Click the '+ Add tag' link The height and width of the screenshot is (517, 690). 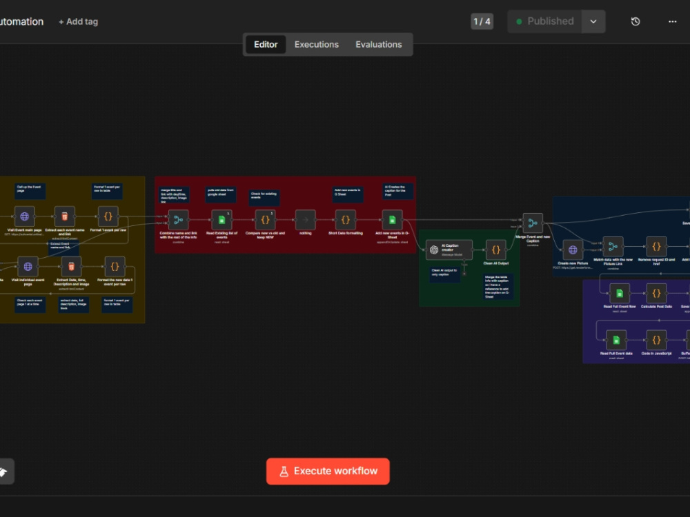(79, 21)
